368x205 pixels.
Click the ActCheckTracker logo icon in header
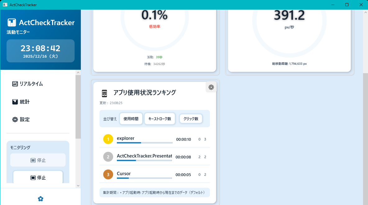pyautogui.click(x=11, y=22)
